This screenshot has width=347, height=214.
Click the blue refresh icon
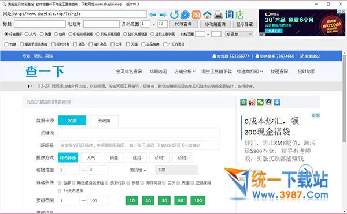tap(174, 15)
